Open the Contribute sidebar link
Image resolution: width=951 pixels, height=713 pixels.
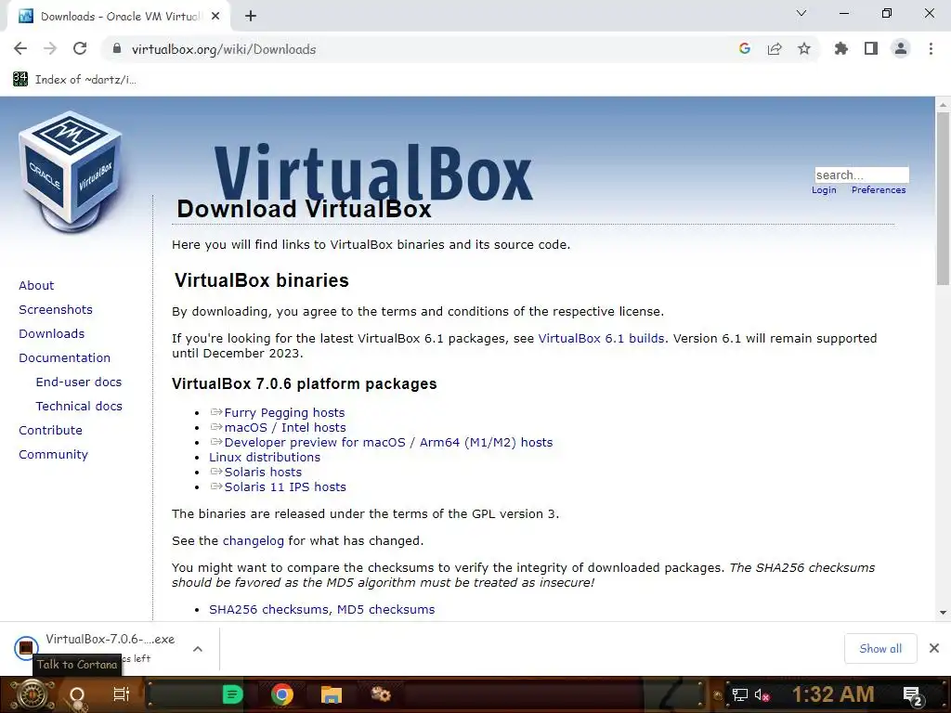tap(50, 431)
